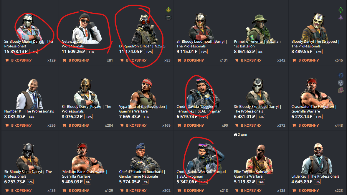Click the x342 quantity on Primeiro Tenente
The height and width of the screenshot is (195, 347).
point(281,60)
